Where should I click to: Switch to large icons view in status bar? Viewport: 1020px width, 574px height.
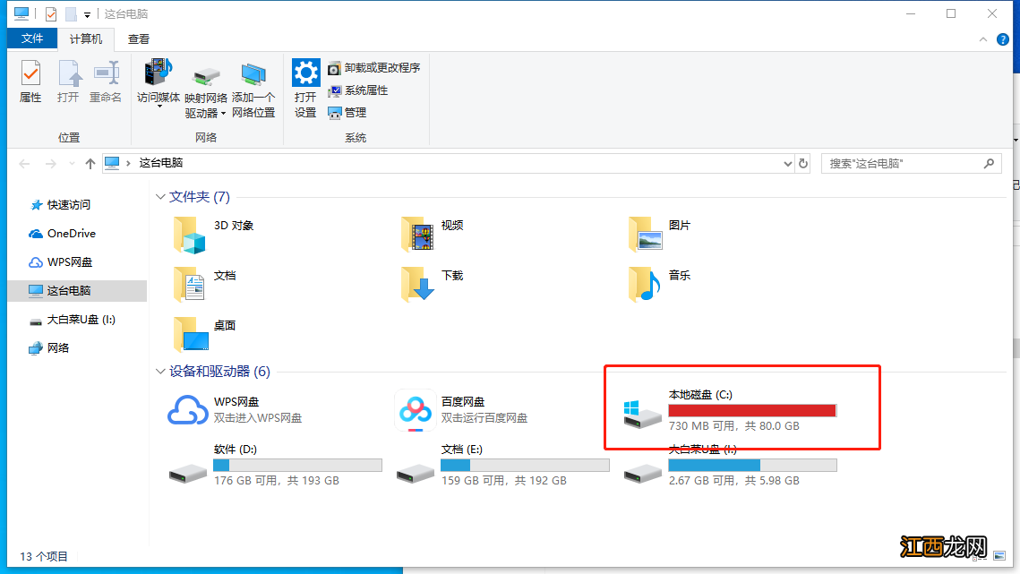coord(999,556)
